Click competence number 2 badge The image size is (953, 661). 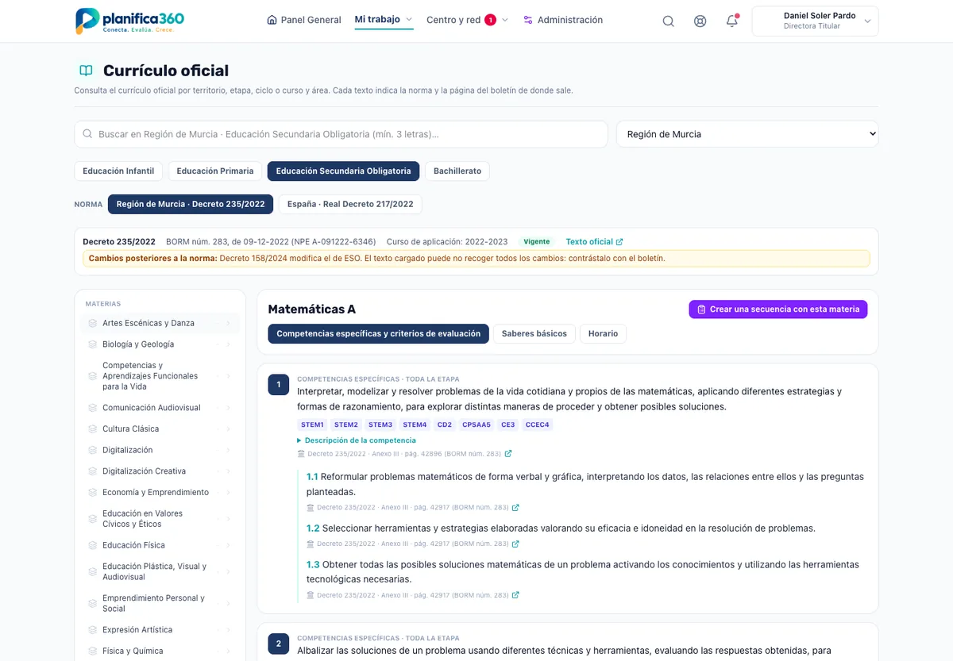click(x=279, y=644)
